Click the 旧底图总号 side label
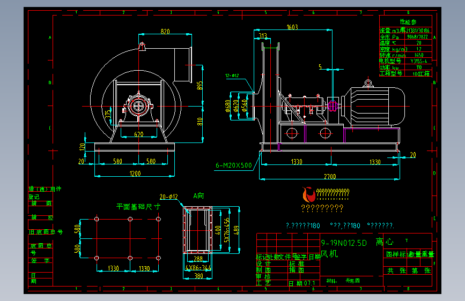 point(46,232)
